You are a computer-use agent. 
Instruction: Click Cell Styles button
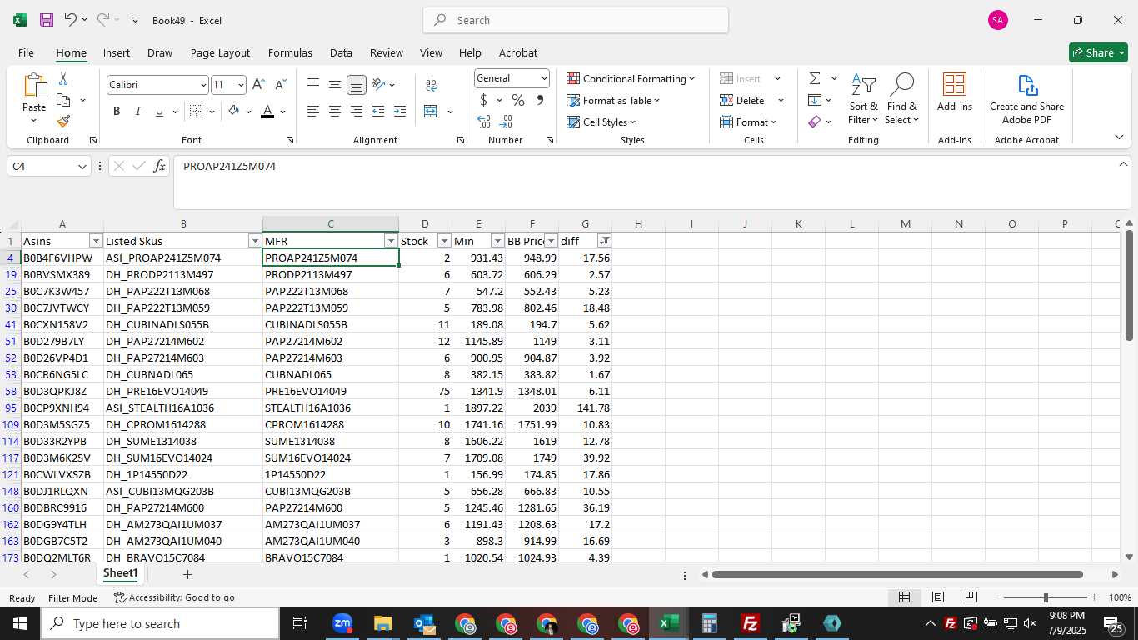(601, 122)
